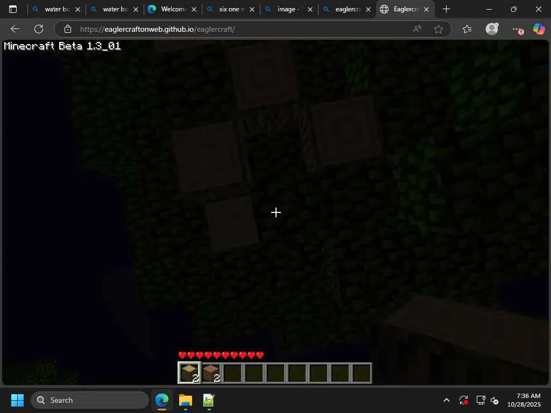
Task: Click the taskbar Search box
Action: (90, 400)
